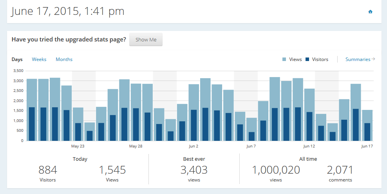This screenshot has width=387, height=194.
Task: Click the dark blue Visitors legend swatch
Action: (307, 59)
